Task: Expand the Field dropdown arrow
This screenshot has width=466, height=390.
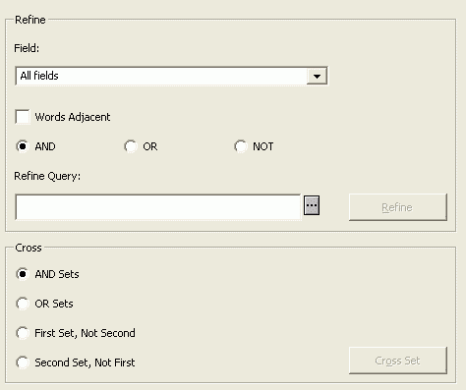Action: (x=317, y=76)
